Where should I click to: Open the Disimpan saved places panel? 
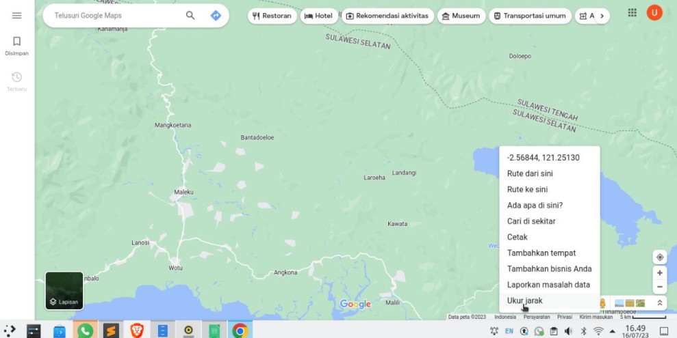pos(17,46)
